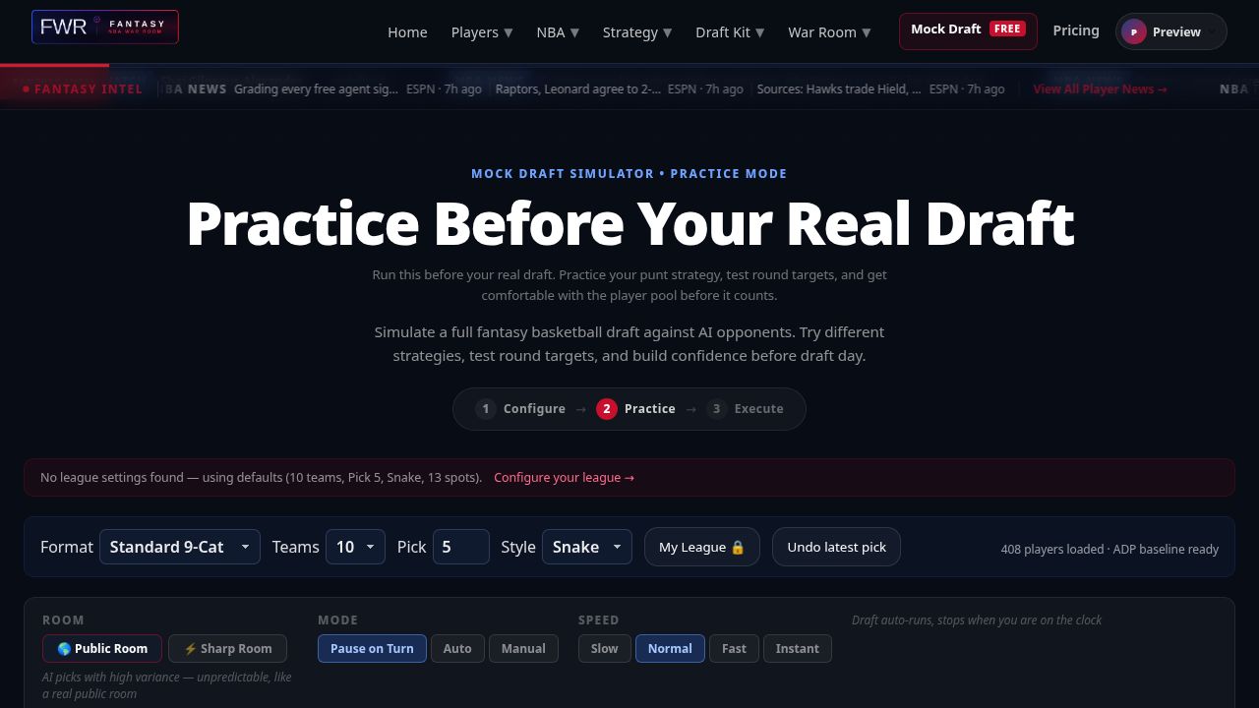Set mode to Pause on Turn

(x=372, y=648)
